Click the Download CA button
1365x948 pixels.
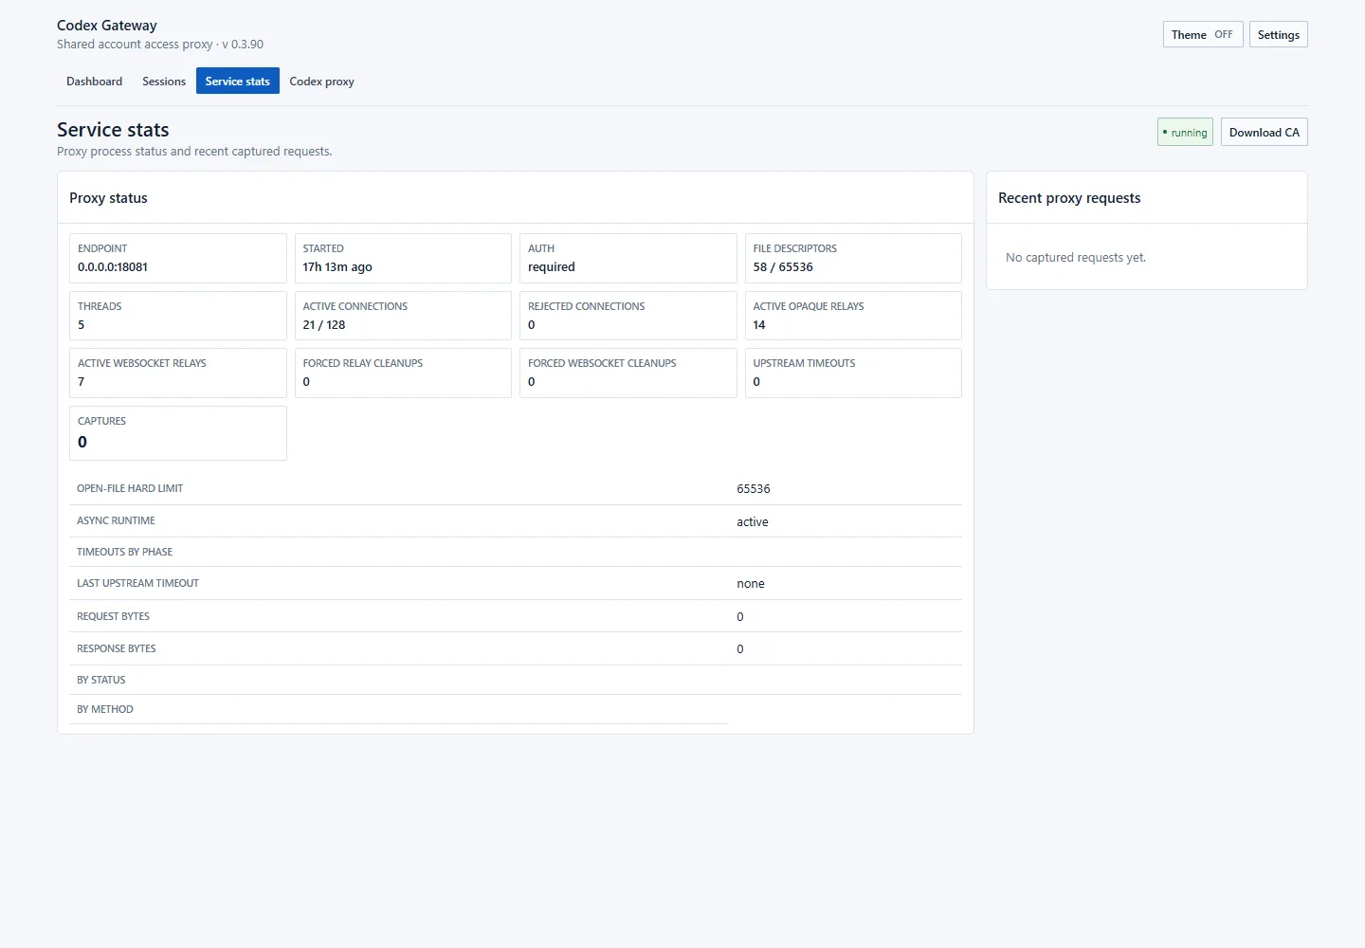coord(1264,133)
